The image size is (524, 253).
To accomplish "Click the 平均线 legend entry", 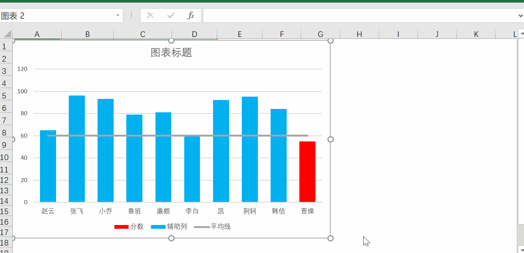I will (x=213, y=227).
